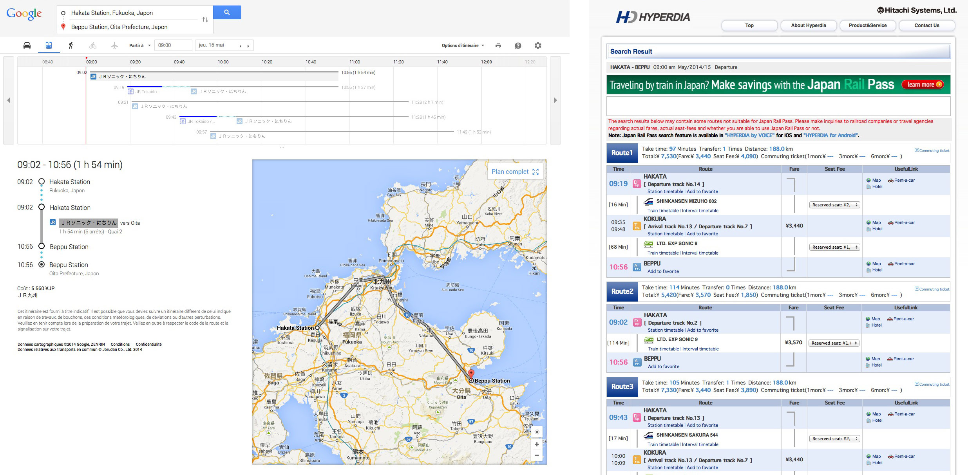Click the departure time field 09:00

pos(173,45)
